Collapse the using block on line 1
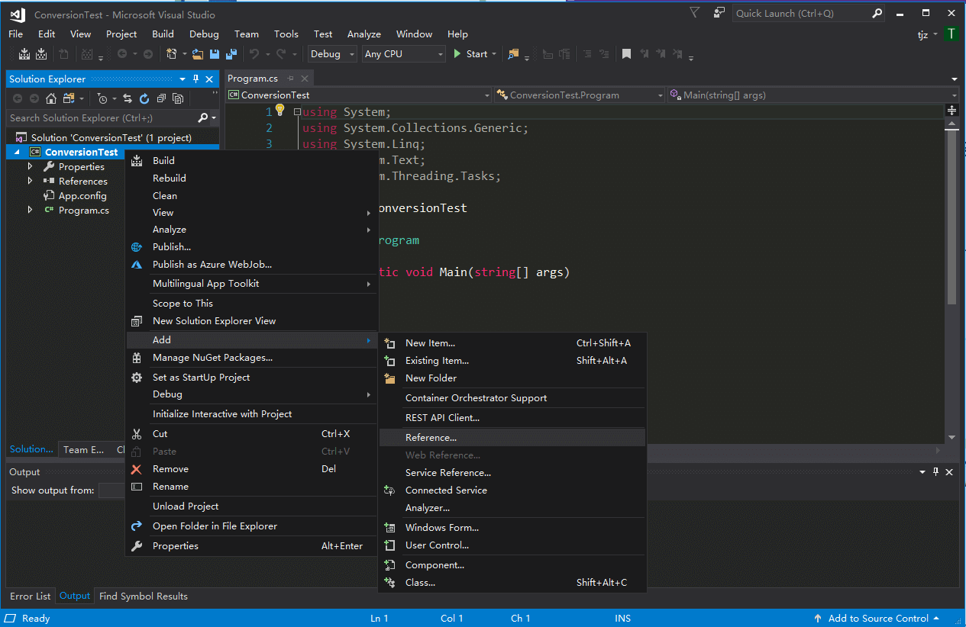The height and width of the screenshot is (627, 966). (x=297, y=112)
